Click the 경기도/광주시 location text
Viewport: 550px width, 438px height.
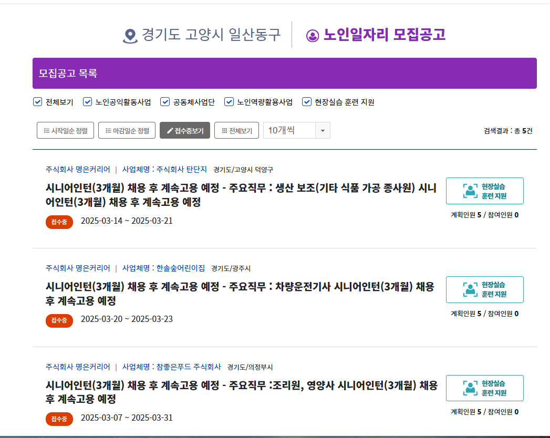point(231,268)
